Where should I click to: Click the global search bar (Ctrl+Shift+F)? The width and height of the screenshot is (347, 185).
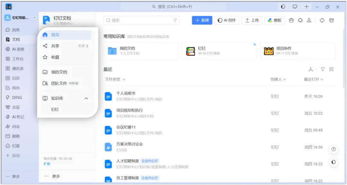pyautogui.click(x=173, y=7)
